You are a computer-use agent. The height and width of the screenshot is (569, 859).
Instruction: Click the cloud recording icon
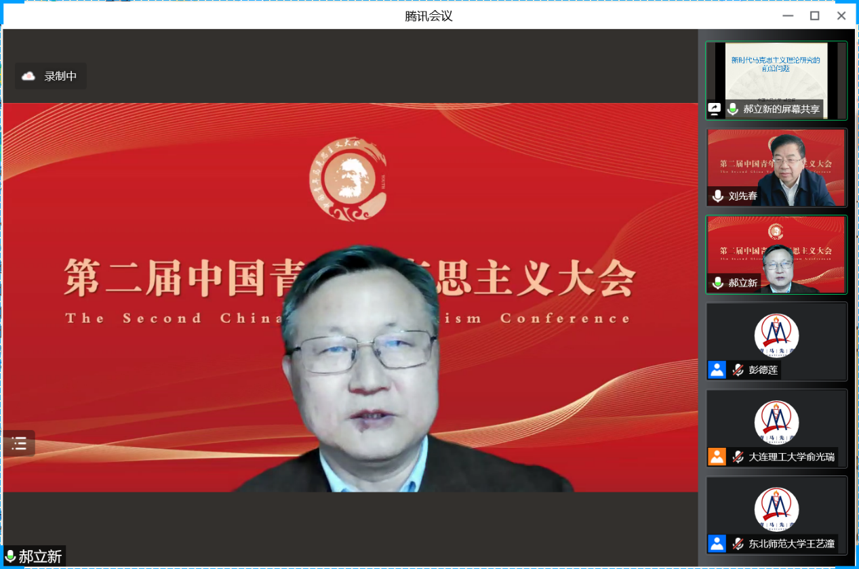(x=28, y=77)
